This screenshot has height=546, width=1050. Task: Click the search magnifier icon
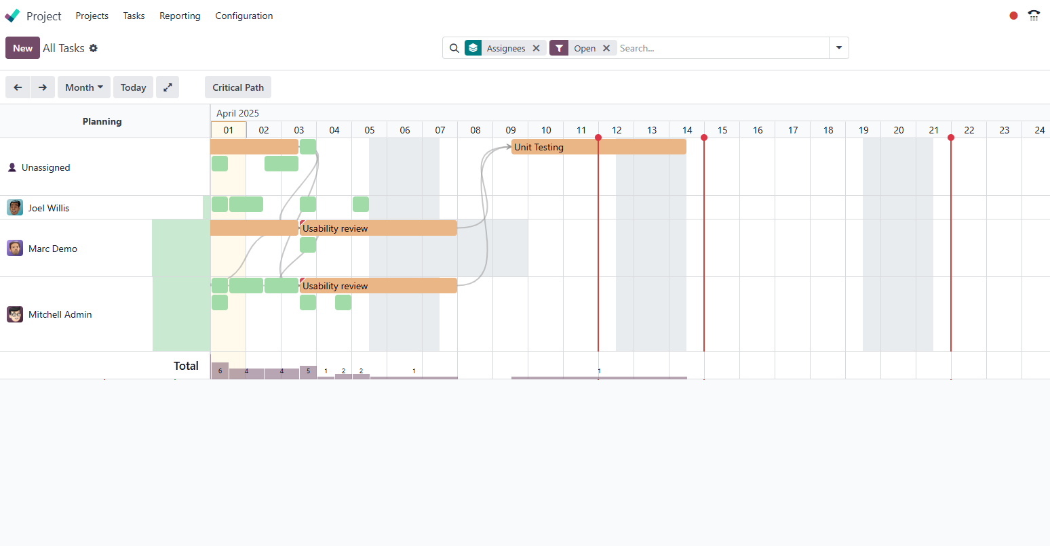pyautogui.click(x=454, y=48)
